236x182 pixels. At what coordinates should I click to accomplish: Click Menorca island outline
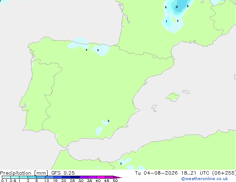tap(186, 92)
